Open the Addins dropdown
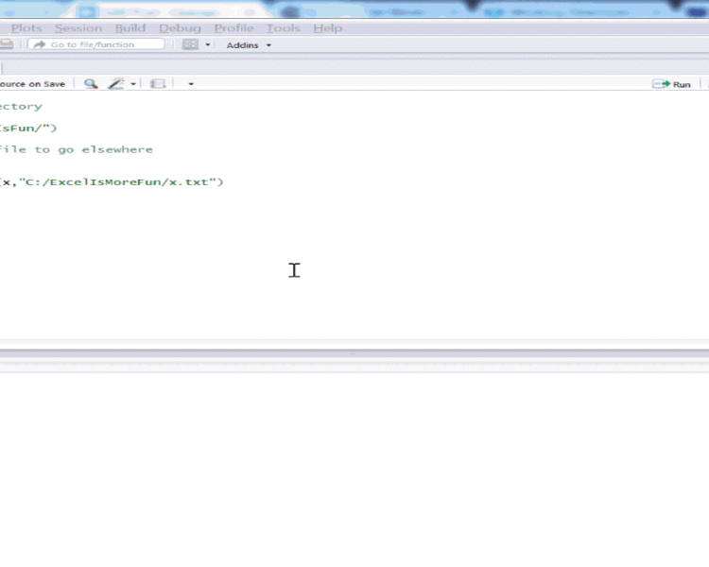 coord(249,45)
